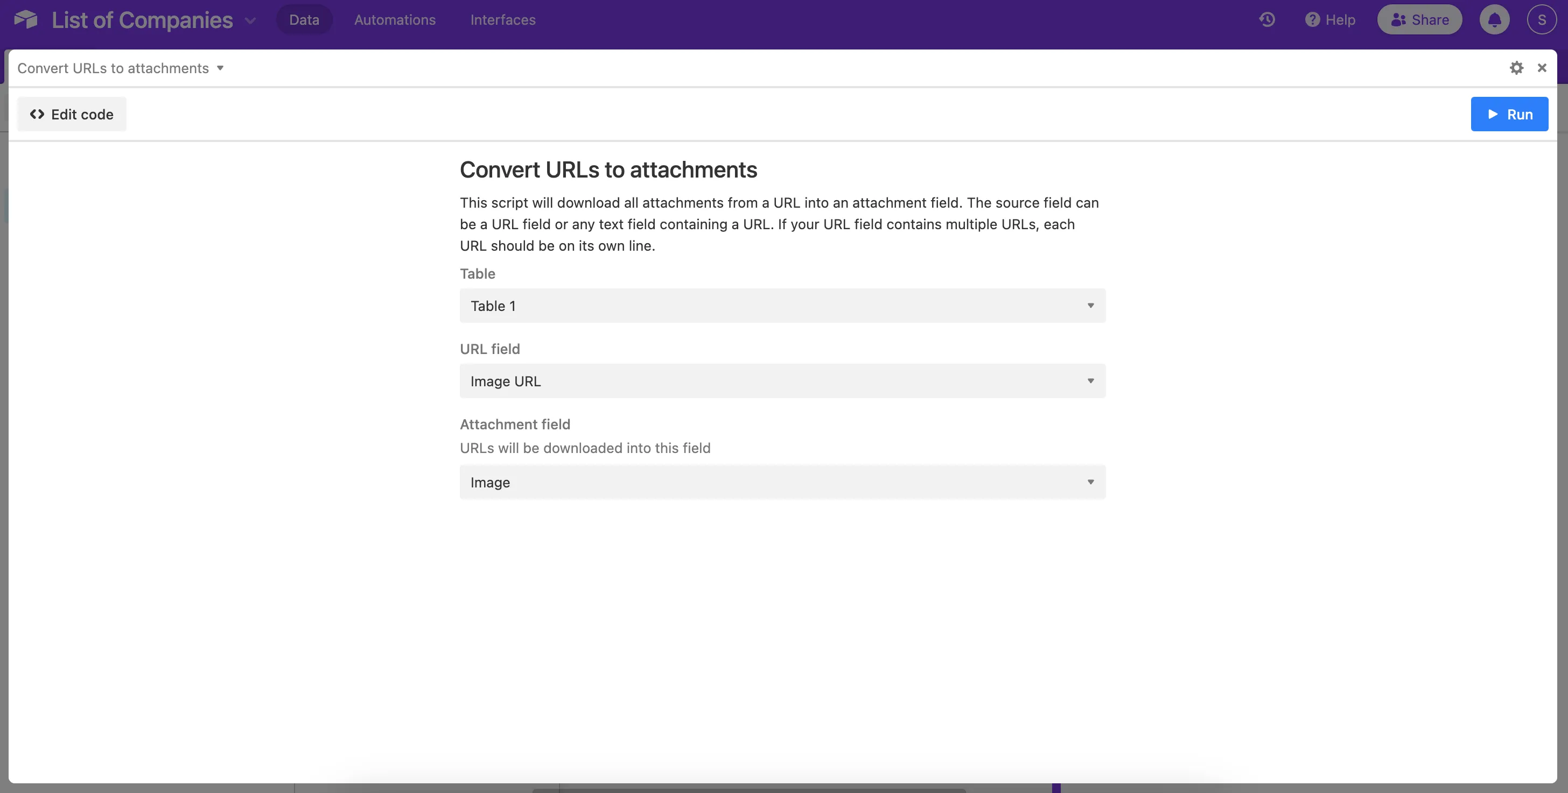Expand the Table 1 dropdown
This screenshot has height=793, width=1568.
pyautogui.click(x=782, y=305)
